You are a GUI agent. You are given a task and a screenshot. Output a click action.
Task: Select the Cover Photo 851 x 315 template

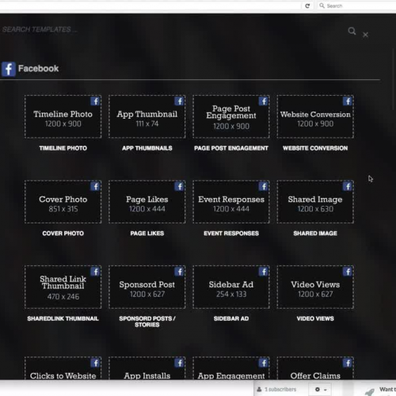point(63,202)
